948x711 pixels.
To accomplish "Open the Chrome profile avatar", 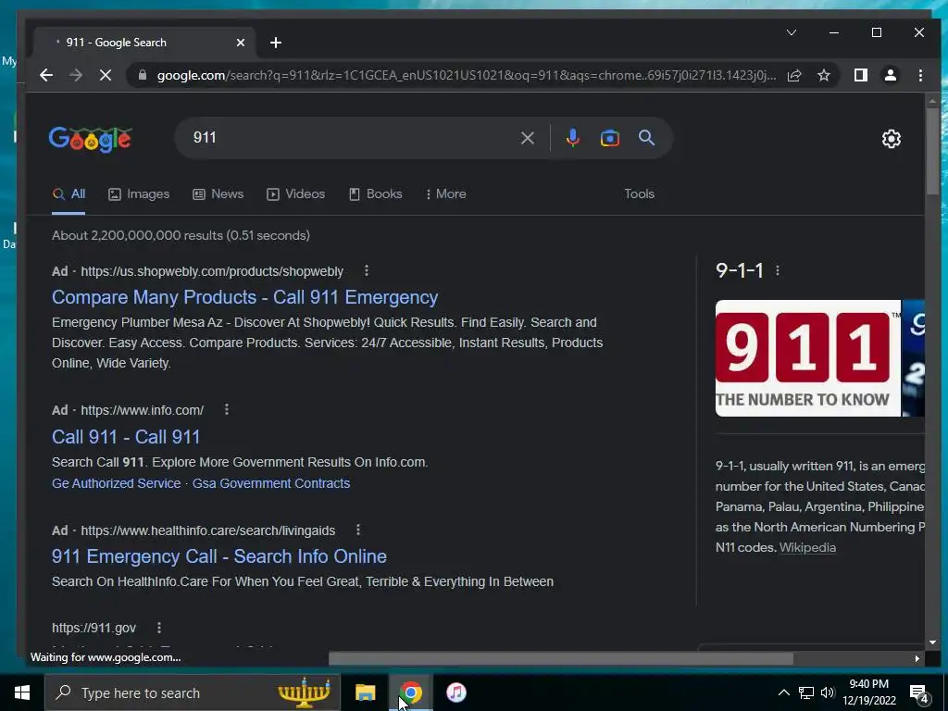I will point(891,75).
